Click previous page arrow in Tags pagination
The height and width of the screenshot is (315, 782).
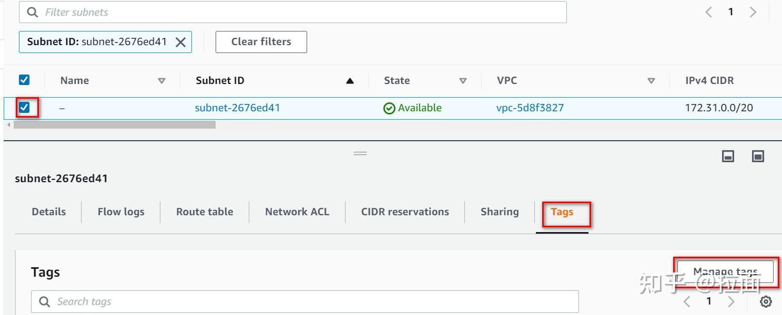pyautogui.click(x=687, y=301)
